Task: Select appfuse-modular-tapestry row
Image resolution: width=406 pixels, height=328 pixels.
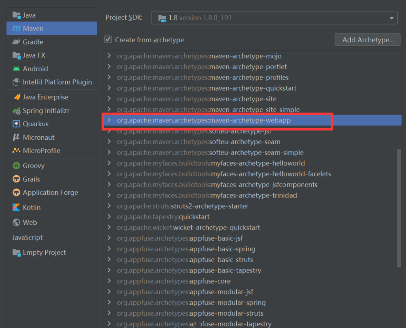Action: [x=252, y=324]
